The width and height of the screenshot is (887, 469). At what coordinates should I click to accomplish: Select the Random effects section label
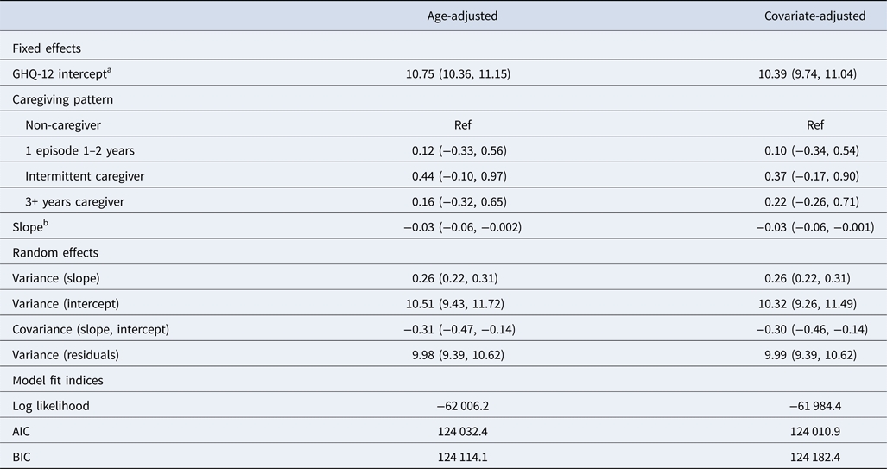click(54, 252)
